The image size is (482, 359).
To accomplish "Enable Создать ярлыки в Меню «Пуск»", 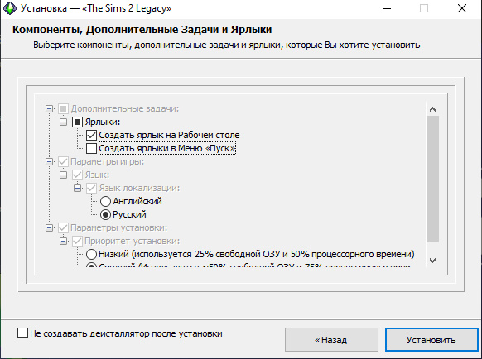I will (91, 148).
